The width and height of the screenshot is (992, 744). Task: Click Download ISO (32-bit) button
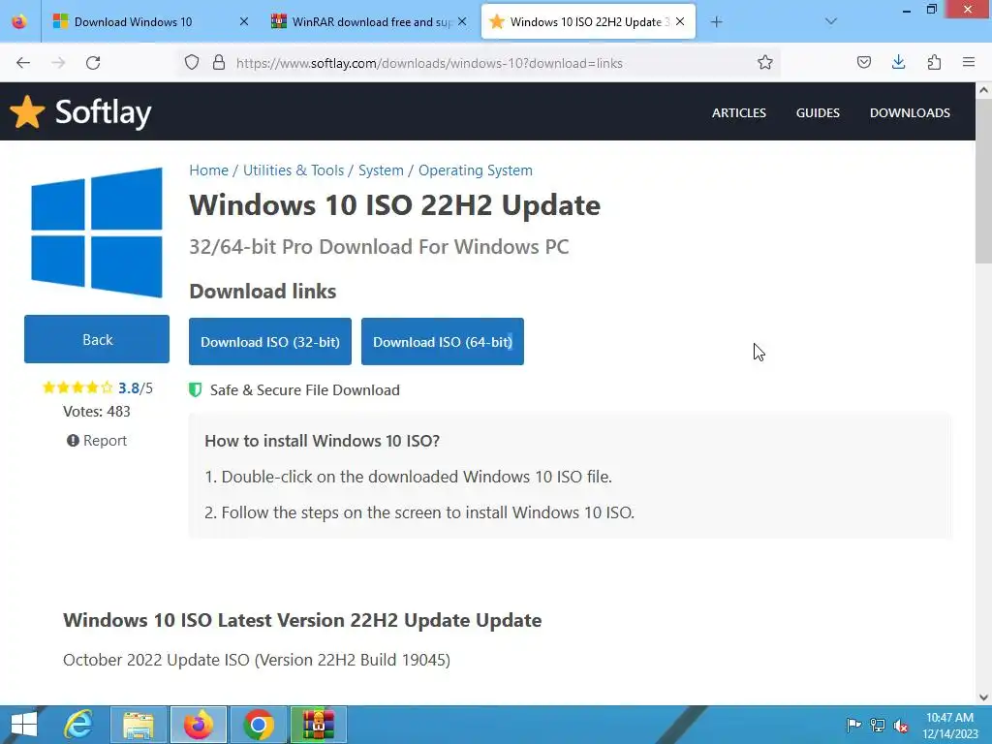click(270, 342)
